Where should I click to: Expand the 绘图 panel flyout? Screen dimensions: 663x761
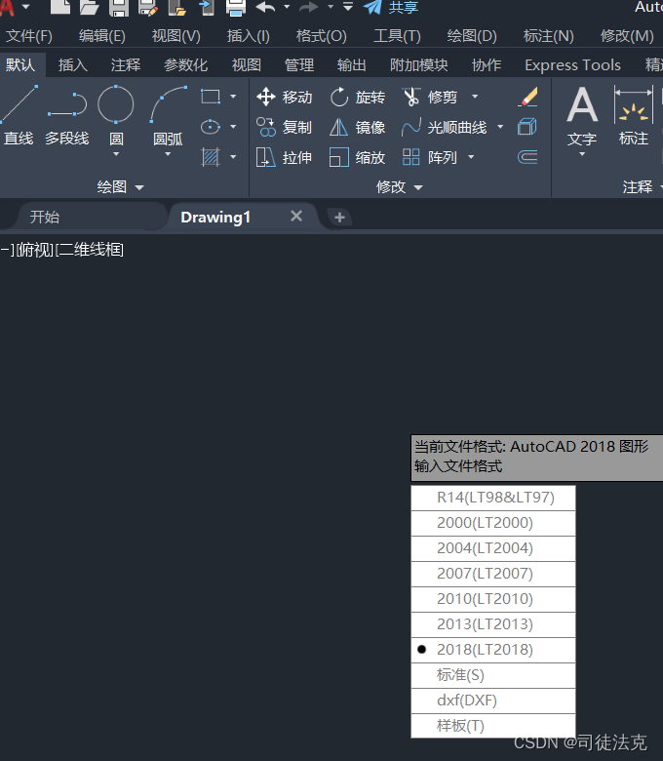[x=121, y=187]
